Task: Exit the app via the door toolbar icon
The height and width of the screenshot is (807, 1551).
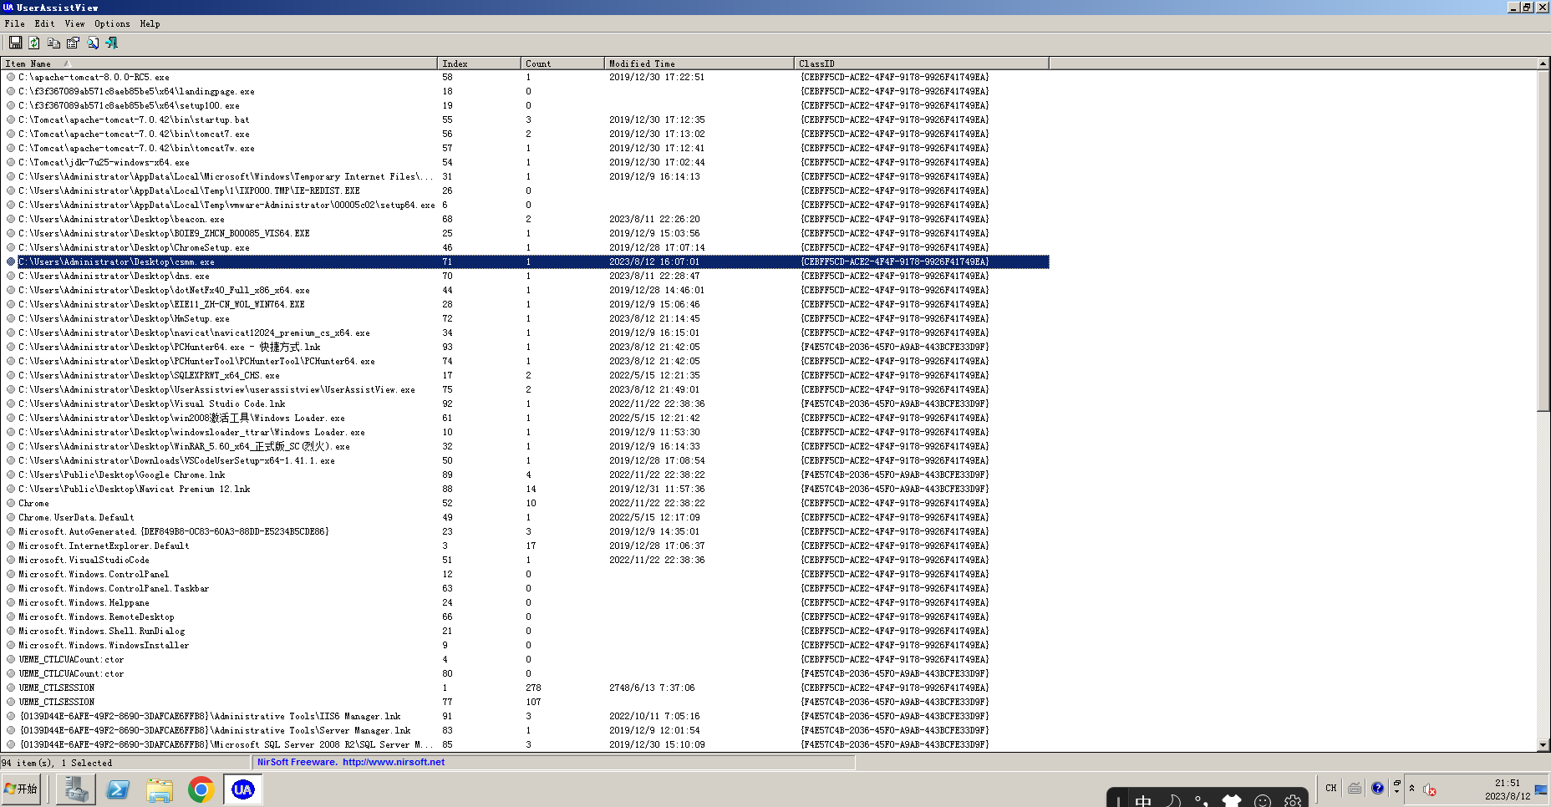Action: click(x=111, y=42)
